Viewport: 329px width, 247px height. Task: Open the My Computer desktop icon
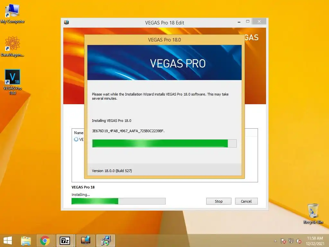[13, 14]
